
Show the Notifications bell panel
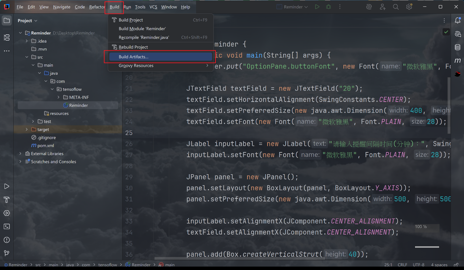pos(458,20)
